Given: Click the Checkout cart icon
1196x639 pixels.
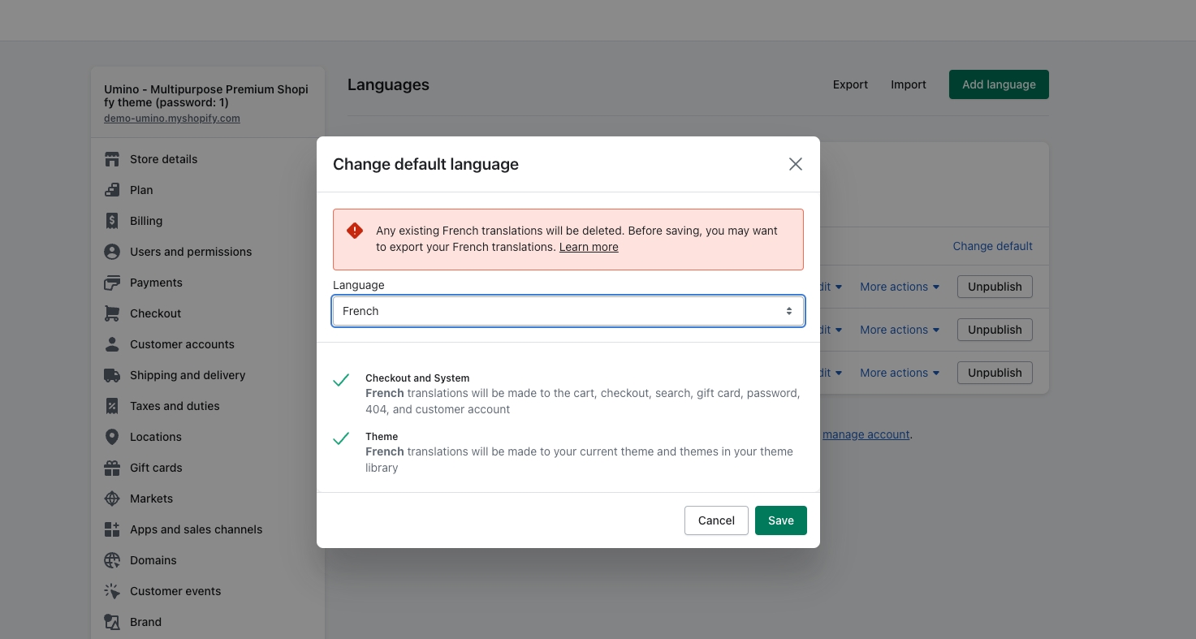Looking at the screenshot, I should (112, 313).
